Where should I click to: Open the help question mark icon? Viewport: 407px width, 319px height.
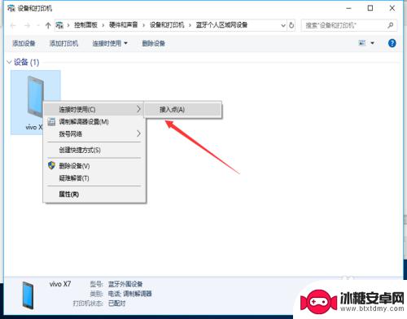pyautogui.click(x=392, y=43)
